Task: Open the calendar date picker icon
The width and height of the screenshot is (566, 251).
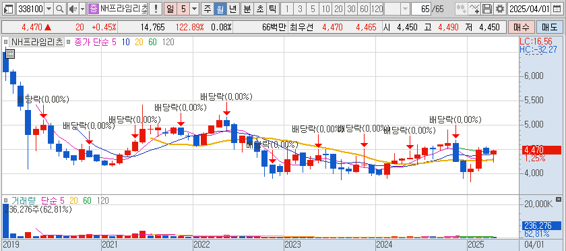Action: pyautogui.click(x=558, y=9)
